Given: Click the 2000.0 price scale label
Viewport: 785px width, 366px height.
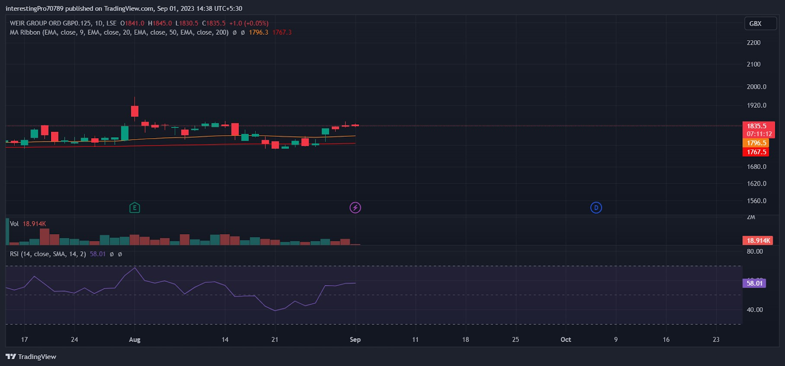Looking at the screenshot, I should 757,87.
